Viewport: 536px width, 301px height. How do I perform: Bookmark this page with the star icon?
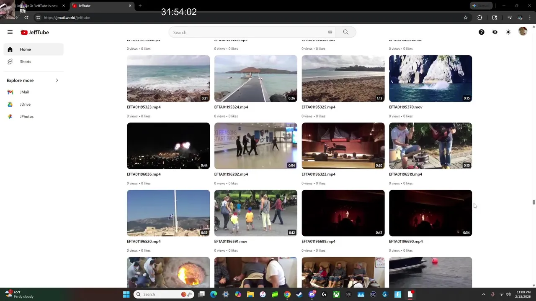click(465, 18)
